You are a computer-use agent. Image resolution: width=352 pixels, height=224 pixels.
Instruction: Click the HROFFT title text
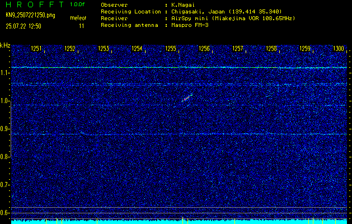pos(35,4)
